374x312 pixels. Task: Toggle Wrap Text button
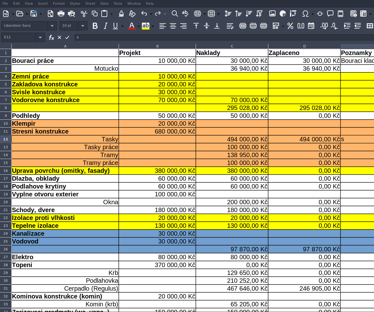230,26
